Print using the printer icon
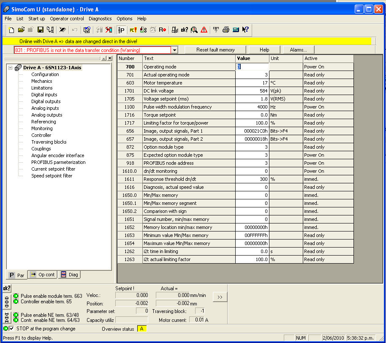The height and width of the screenshot is (343, 386). coord(226,30)
